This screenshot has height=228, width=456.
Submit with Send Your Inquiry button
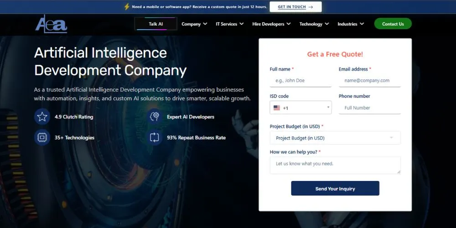[335, 188]
